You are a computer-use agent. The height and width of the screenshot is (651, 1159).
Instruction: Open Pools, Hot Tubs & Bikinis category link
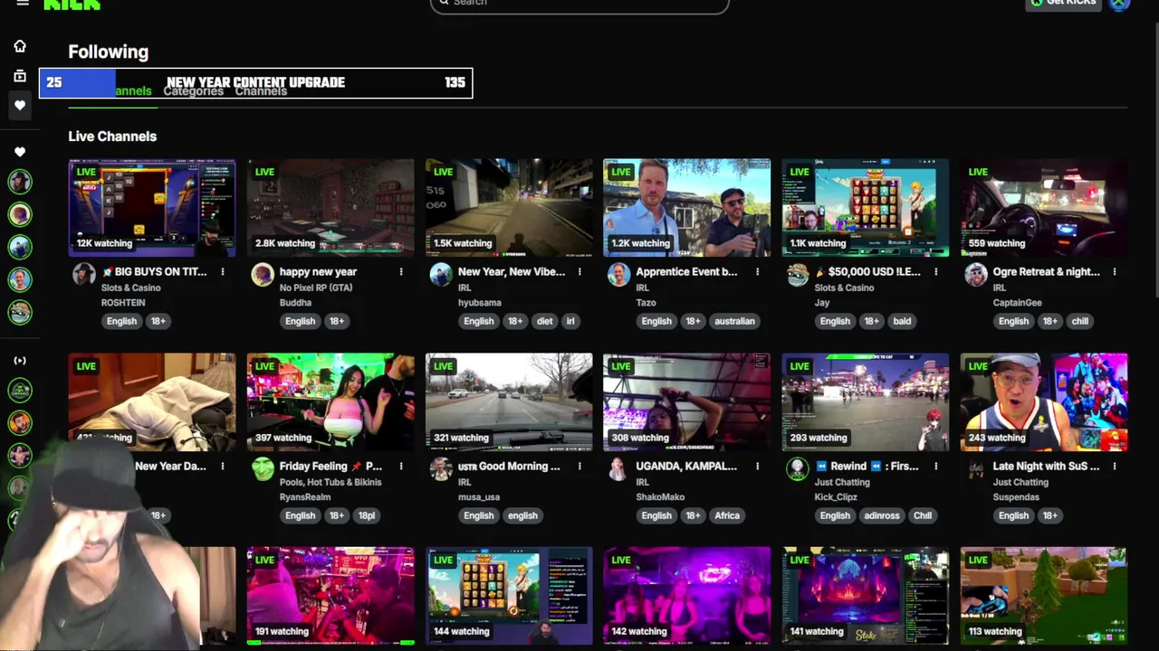(330, 482)
